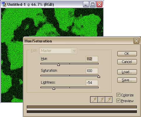Image resolution: width=141 pixels, height=117 pixels.
Task: Click the Lightness value input field
Action: coord(92,83)
